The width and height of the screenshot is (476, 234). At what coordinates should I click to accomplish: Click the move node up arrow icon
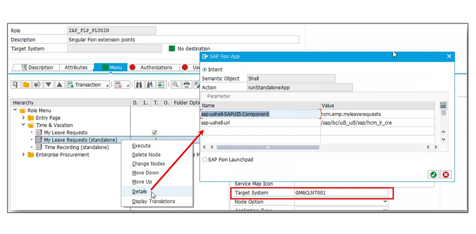tap(59, 85)
